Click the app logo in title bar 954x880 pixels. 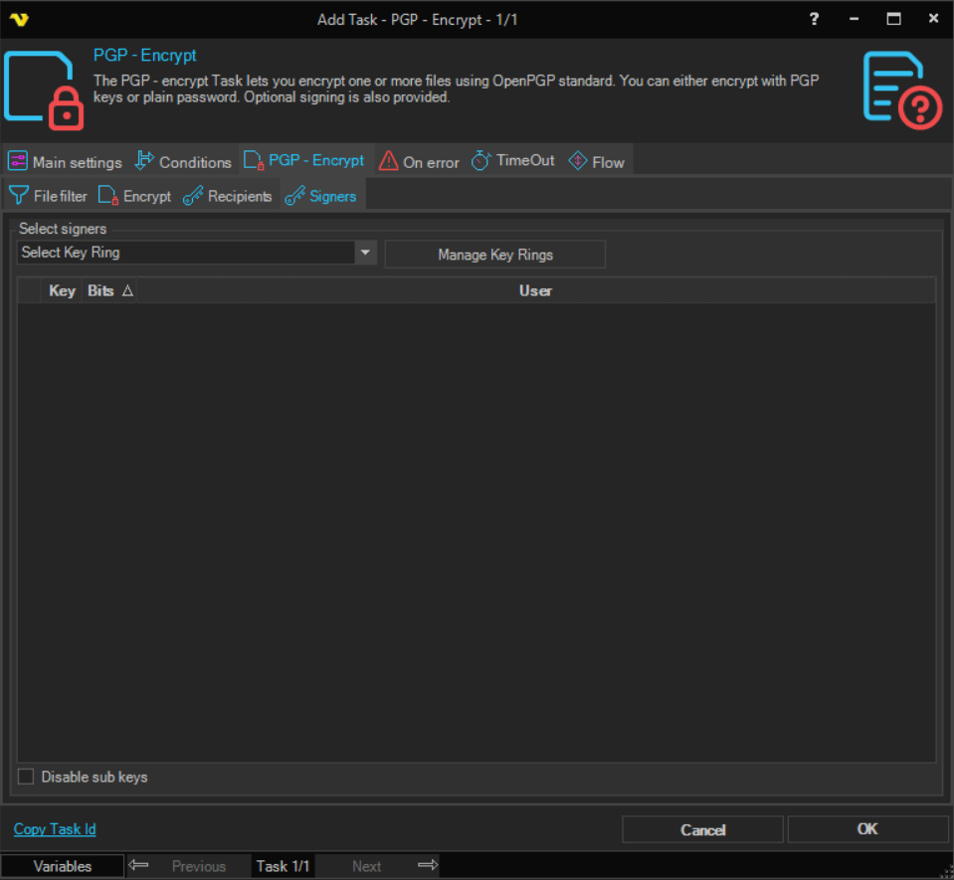[x=18, y=19]
